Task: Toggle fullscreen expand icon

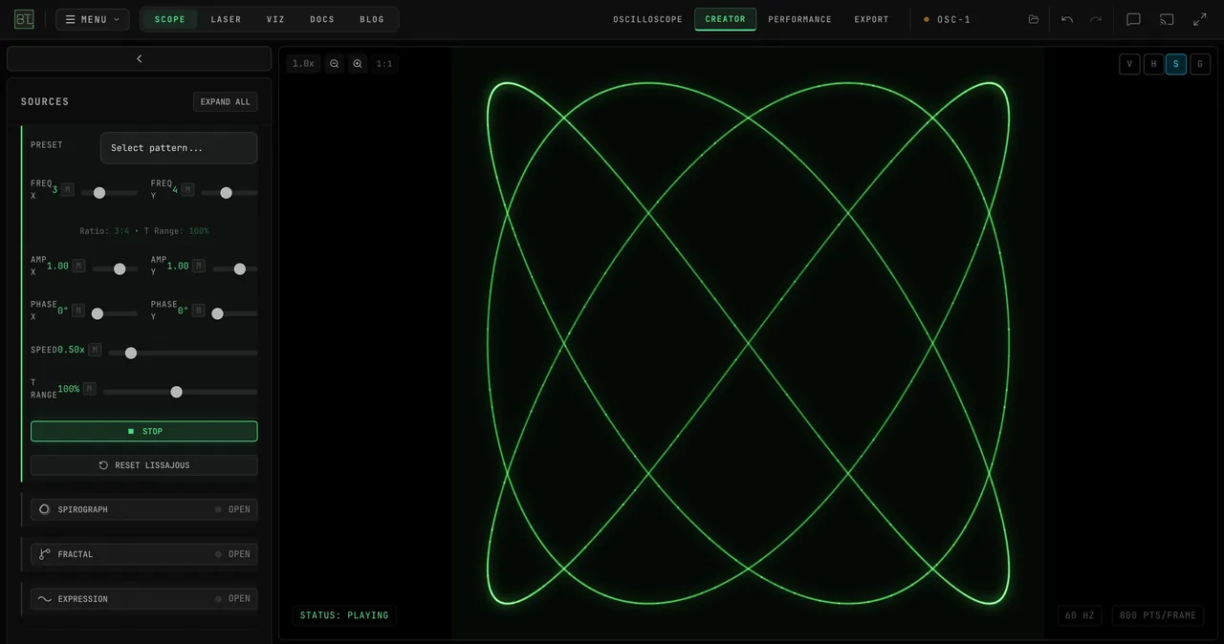Action: pos(1199,19)
